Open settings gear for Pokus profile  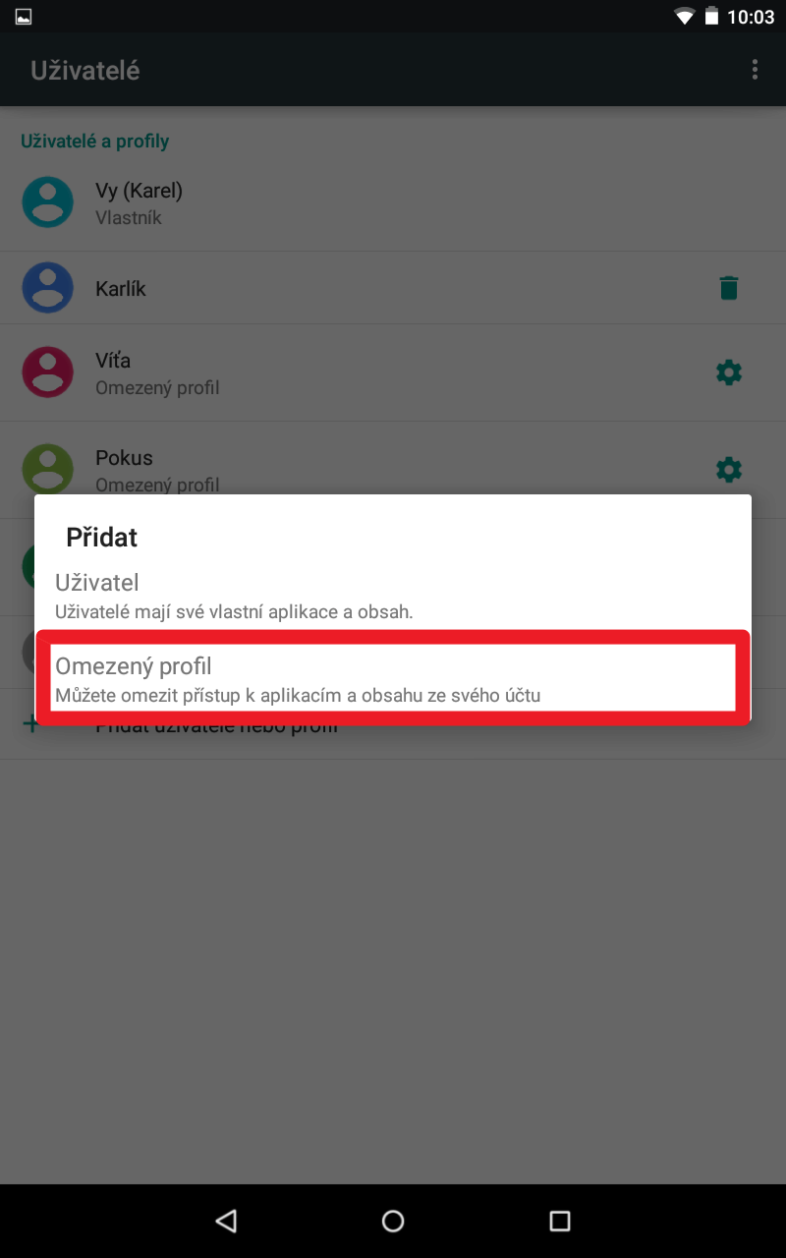tap(728, 470)
